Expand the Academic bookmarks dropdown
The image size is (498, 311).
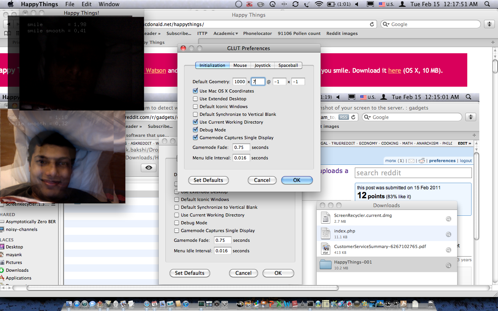(226, 33)
